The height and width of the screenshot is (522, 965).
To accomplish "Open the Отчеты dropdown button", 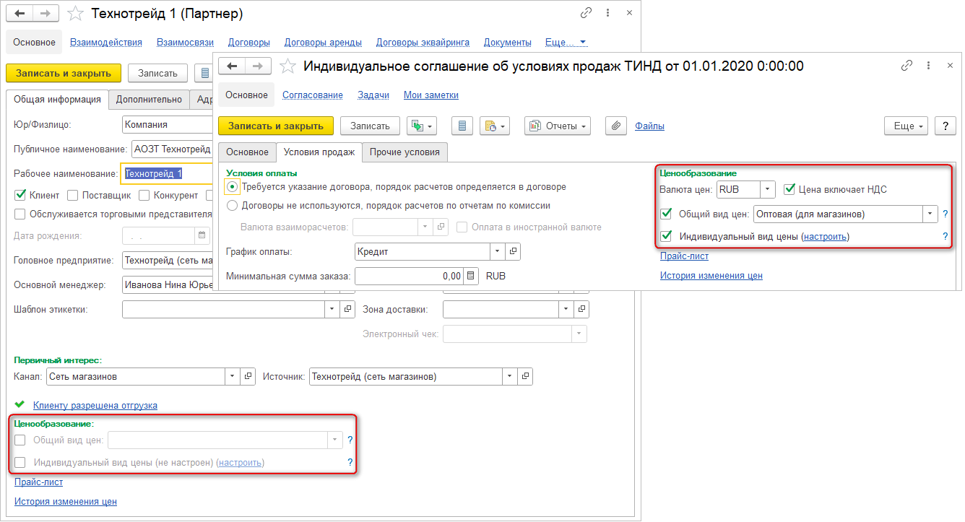I will [x=558, y=126].
